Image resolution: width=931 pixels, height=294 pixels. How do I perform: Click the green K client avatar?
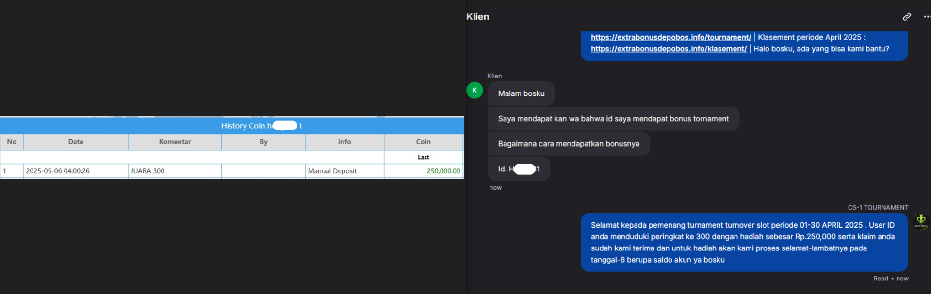point(474,90)
